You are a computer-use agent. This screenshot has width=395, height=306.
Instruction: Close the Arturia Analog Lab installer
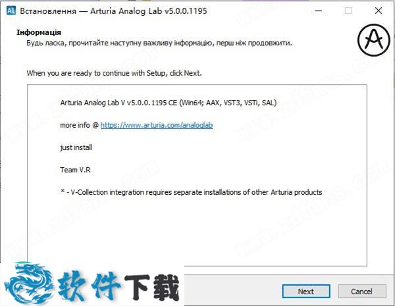379,11
